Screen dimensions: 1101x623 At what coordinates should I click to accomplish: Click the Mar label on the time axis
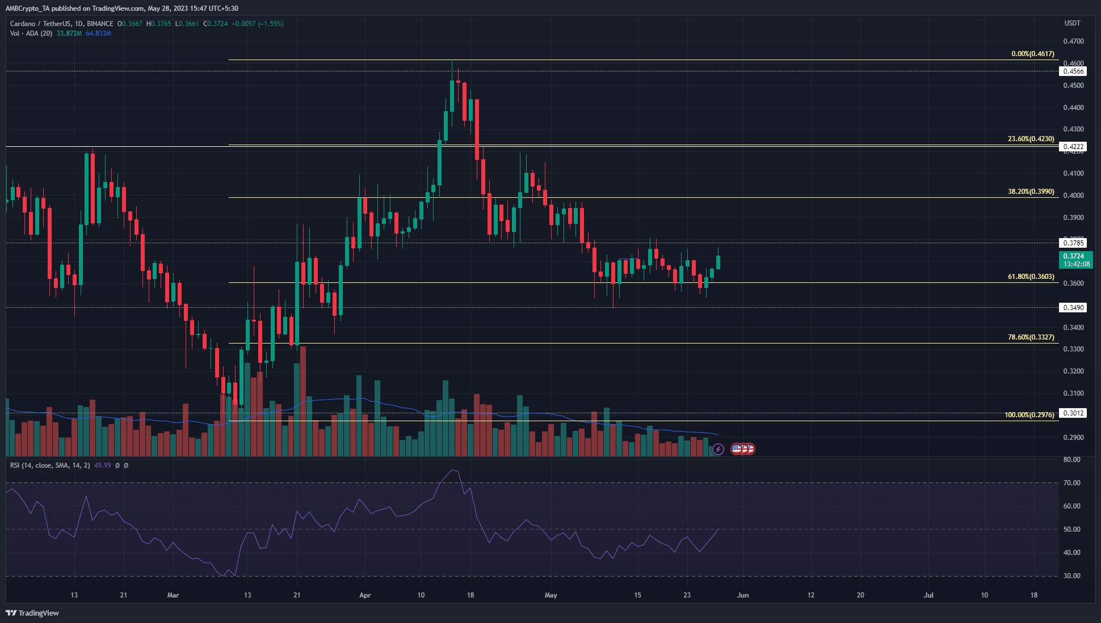(x=173, y=595)
